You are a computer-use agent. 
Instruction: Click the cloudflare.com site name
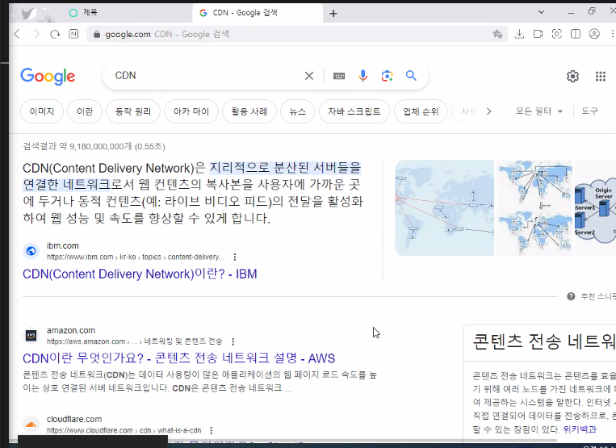coord(73,419)
